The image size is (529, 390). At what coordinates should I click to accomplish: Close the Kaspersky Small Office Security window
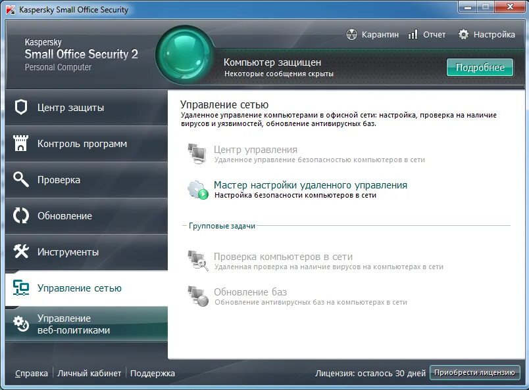pyautogui.click(x=510, y=7)
